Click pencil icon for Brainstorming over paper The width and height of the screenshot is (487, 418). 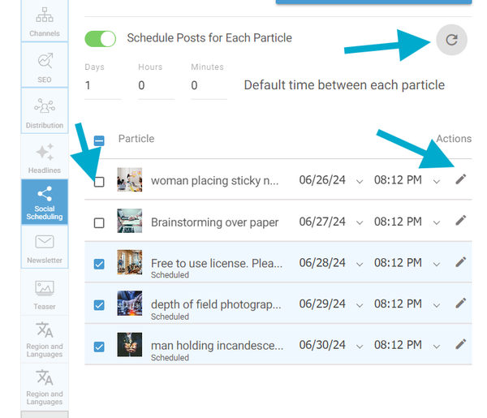pos(460,220)
